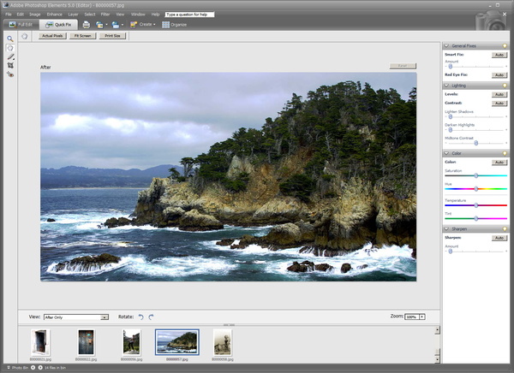The height and width of the screenshot is (373, 514).
Task: Open the Enhance menu
Action: 55,15
